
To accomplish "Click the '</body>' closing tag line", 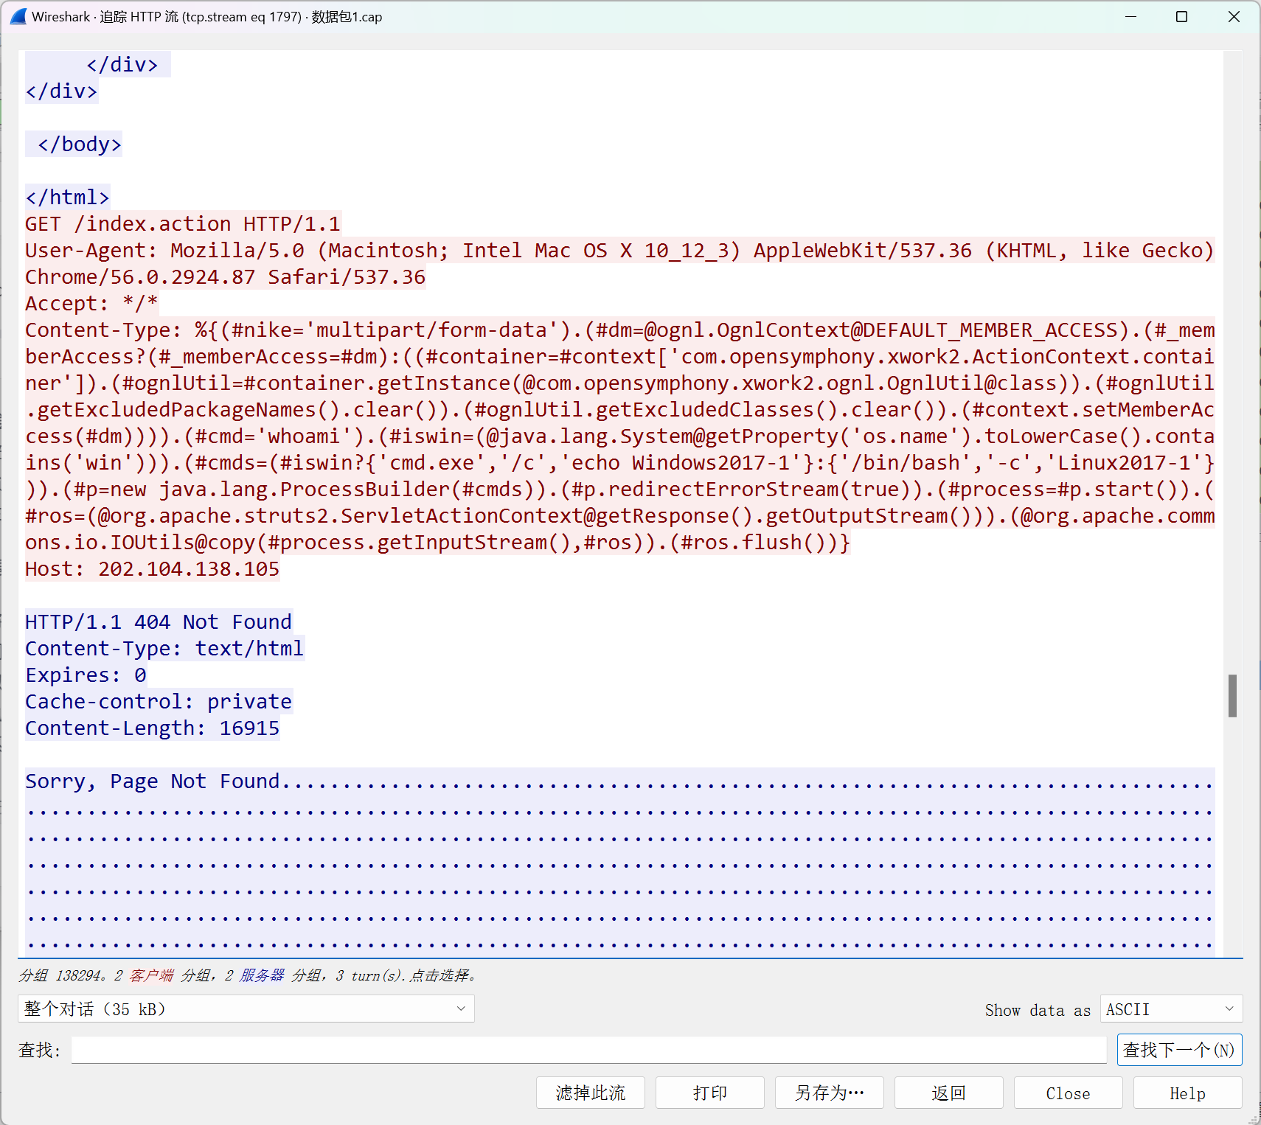I will coord(80,144).
